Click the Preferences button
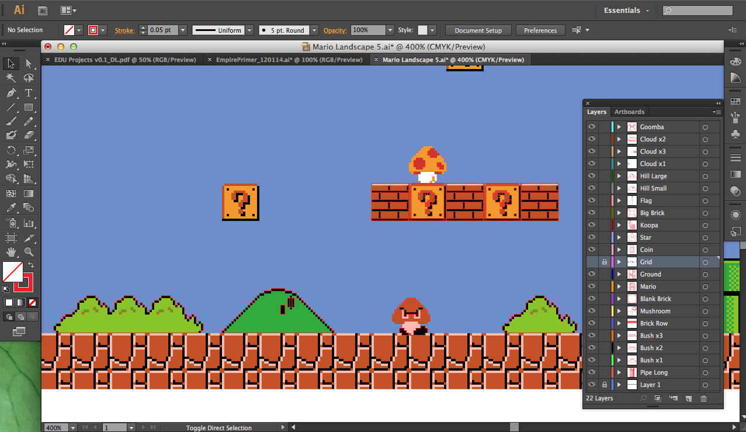This screenshot has width=746, height=432. [540, 30]
